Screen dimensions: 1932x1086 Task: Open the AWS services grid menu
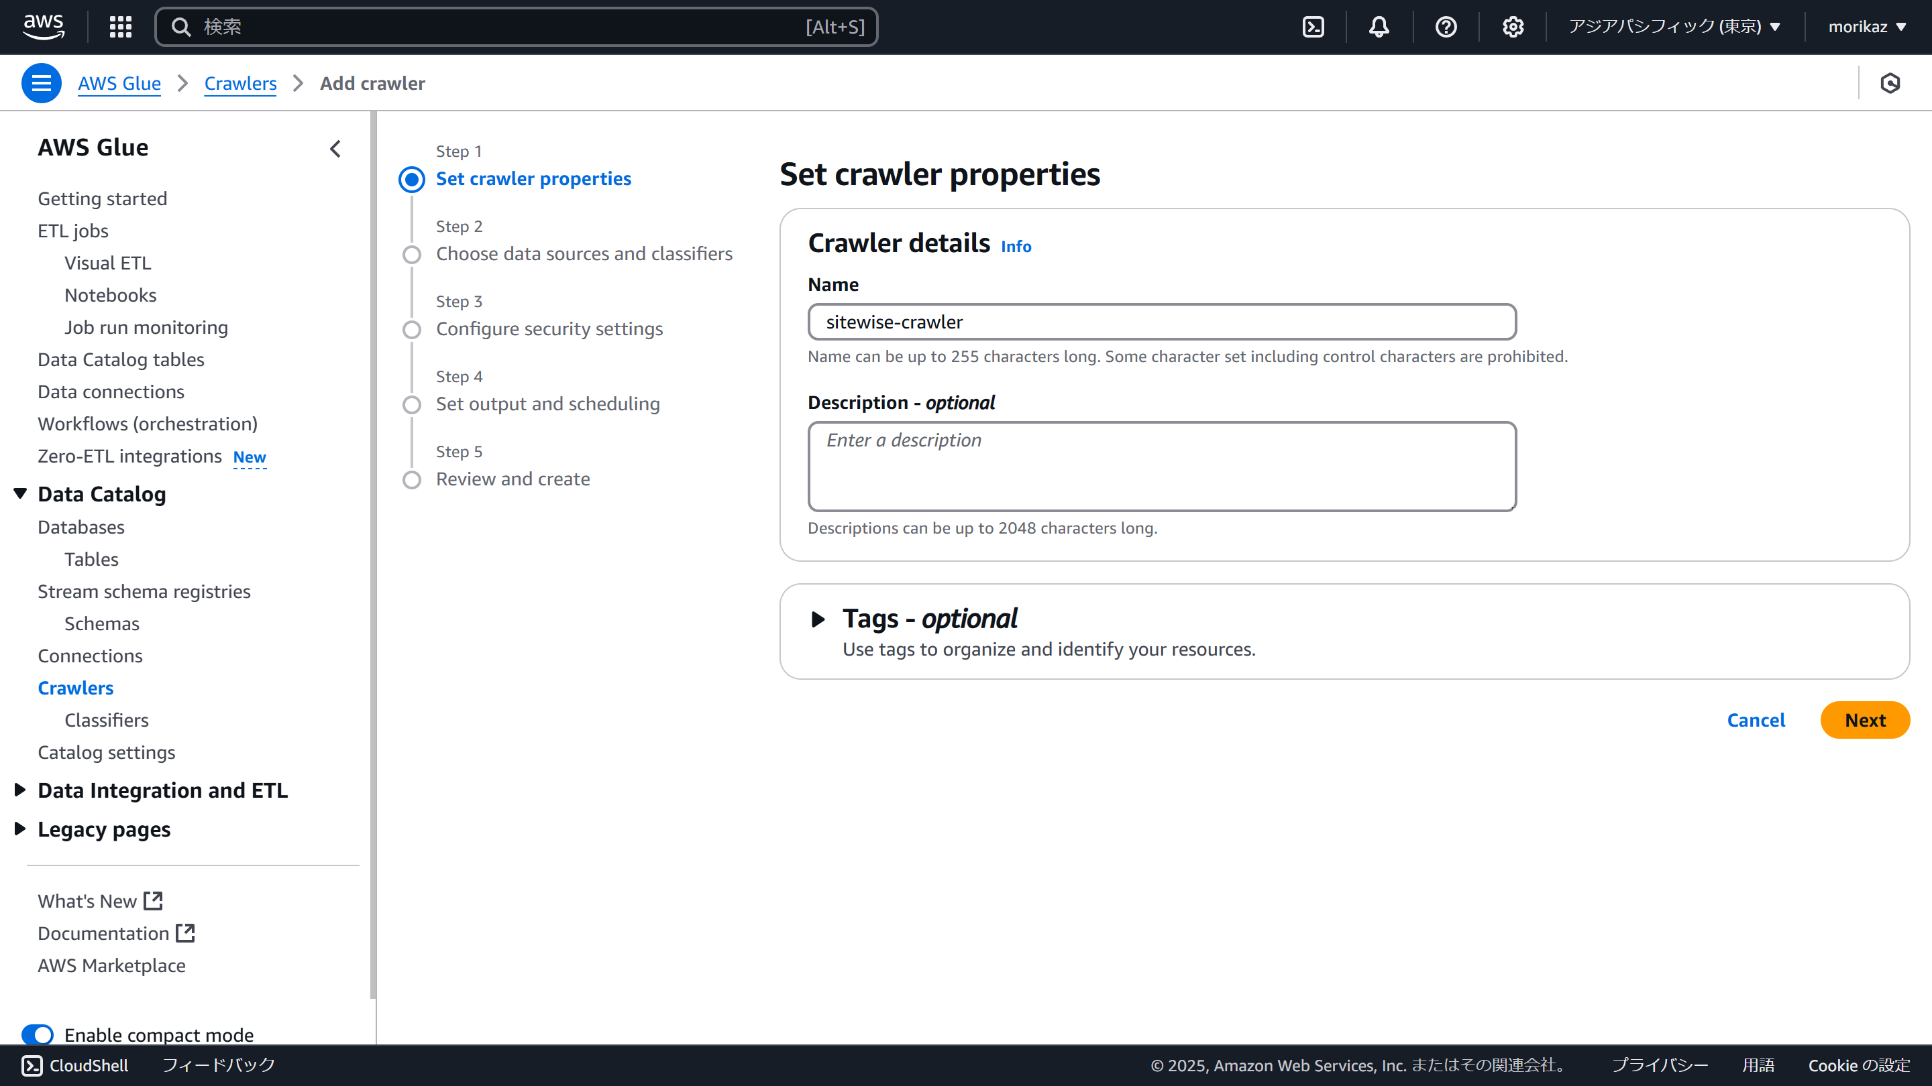(x=120, y=27)
